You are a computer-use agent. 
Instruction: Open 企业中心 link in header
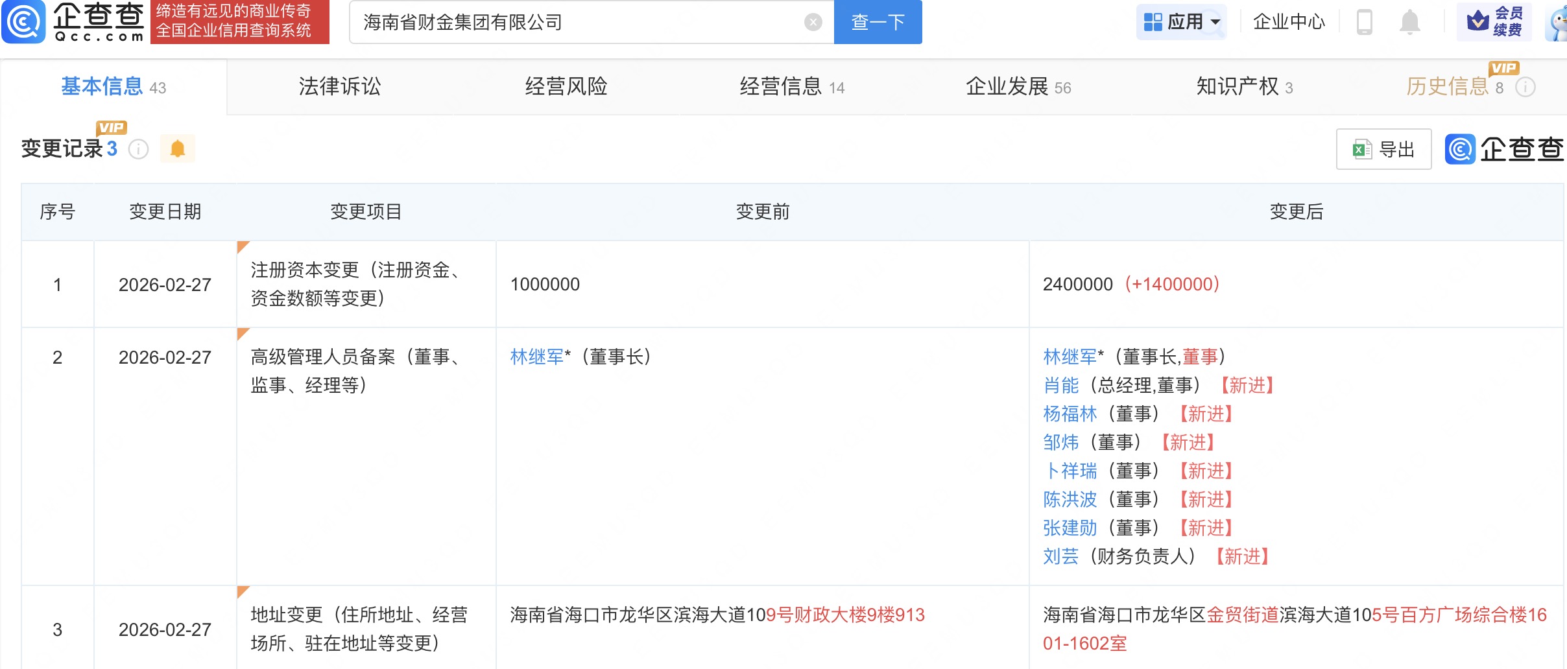pos(1288,22)
